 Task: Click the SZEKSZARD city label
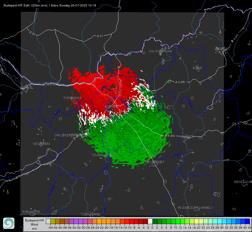(91, 214)
